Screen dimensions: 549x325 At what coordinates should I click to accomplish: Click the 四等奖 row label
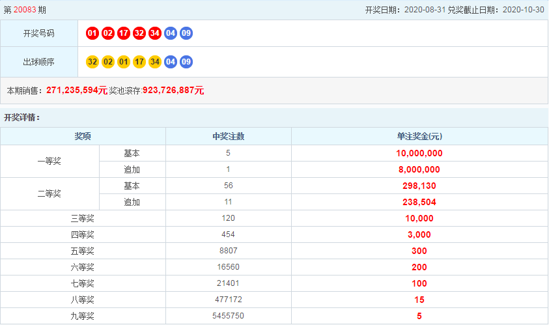click(x=83, y=234)
